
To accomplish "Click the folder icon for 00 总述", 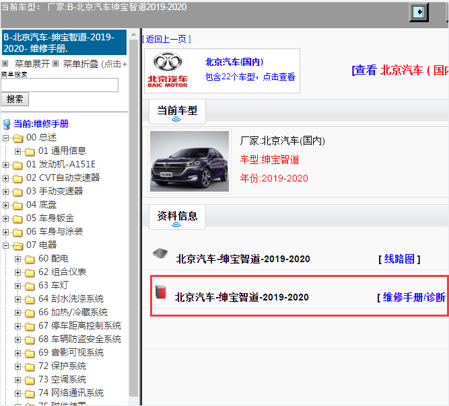I will pos(18,138).
